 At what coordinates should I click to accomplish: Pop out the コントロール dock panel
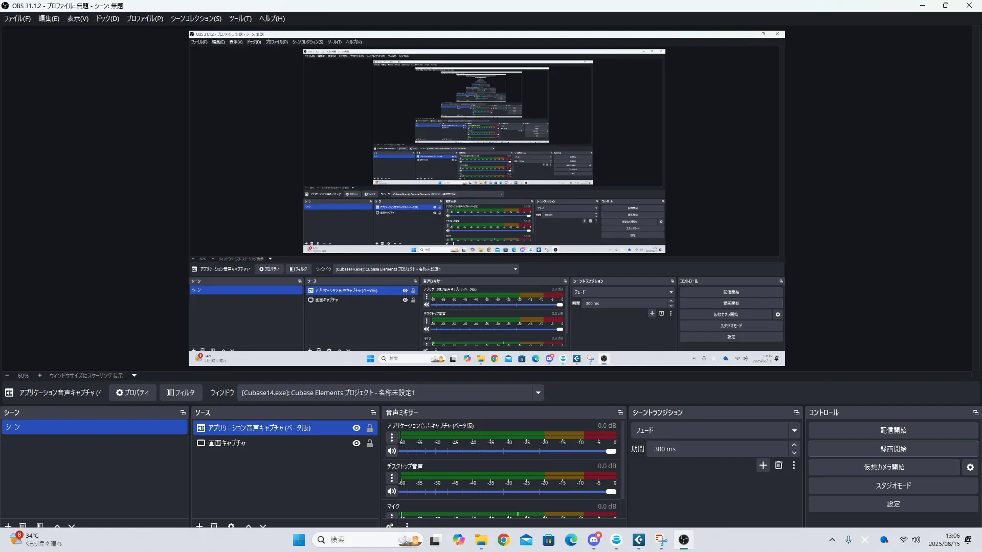(975, 412)
